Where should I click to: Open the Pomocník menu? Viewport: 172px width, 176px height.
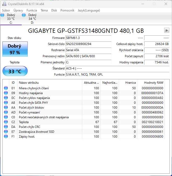[67, 10]
